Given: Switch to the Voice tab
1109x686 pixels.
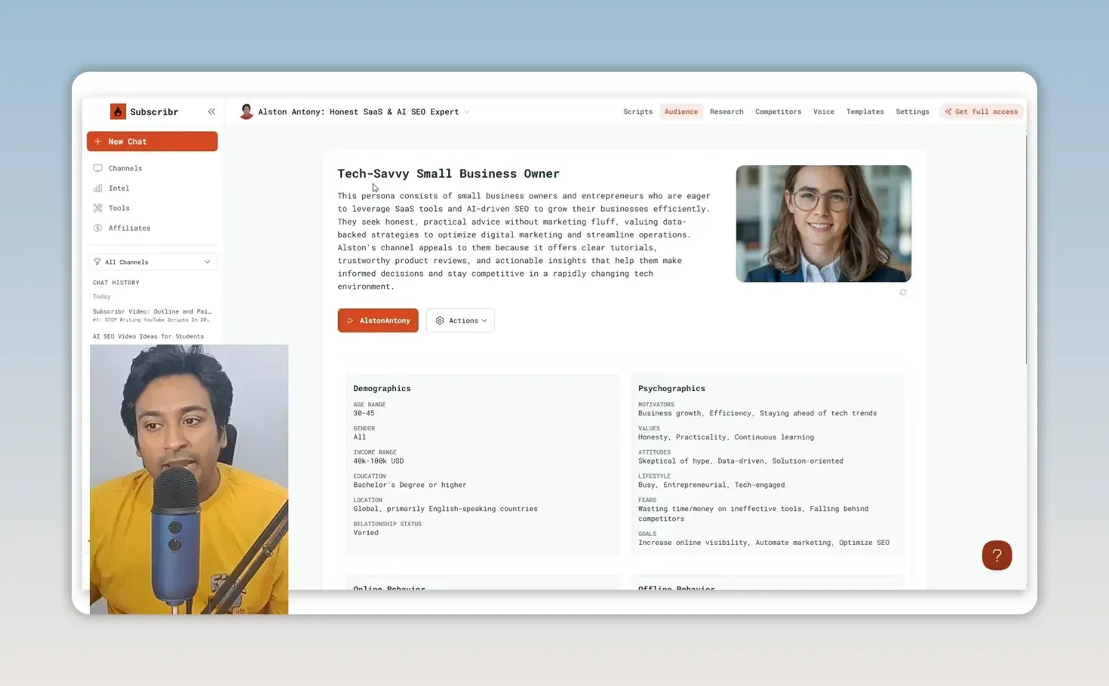Looking at the screenshot, I should (824, 112).
